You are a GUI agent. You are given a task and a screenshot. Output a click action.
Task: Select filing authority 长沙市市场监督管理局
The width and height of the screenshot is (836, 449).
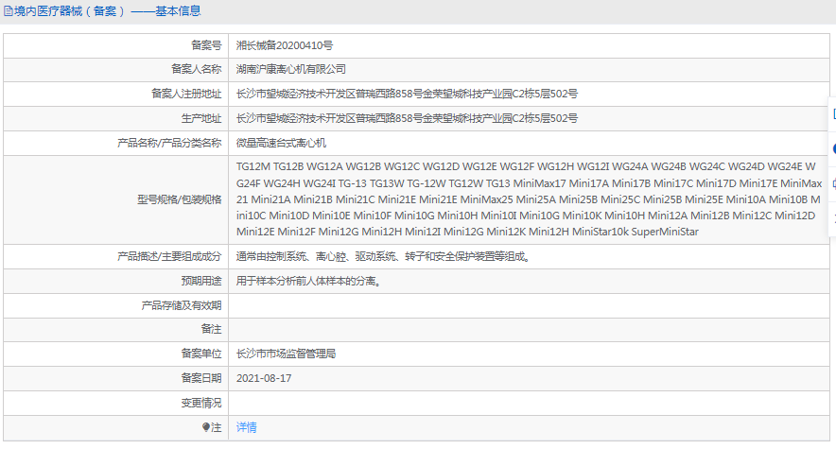pos(286,354)
